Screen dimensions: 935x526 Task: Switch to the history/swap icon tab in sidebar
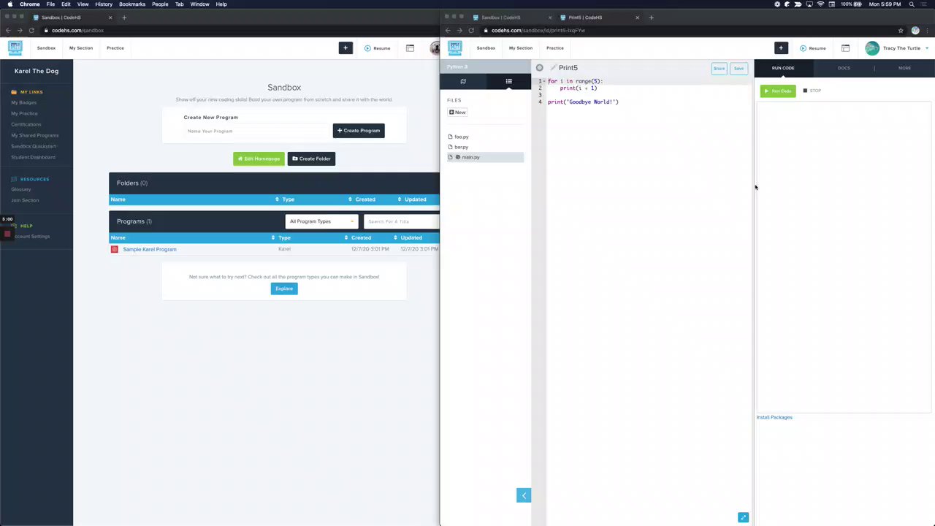point(463,81)
